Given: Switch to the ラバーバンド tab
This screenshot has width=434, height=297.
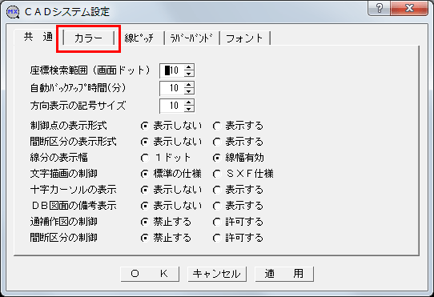Looking at the screenshot, I should 192,38.
